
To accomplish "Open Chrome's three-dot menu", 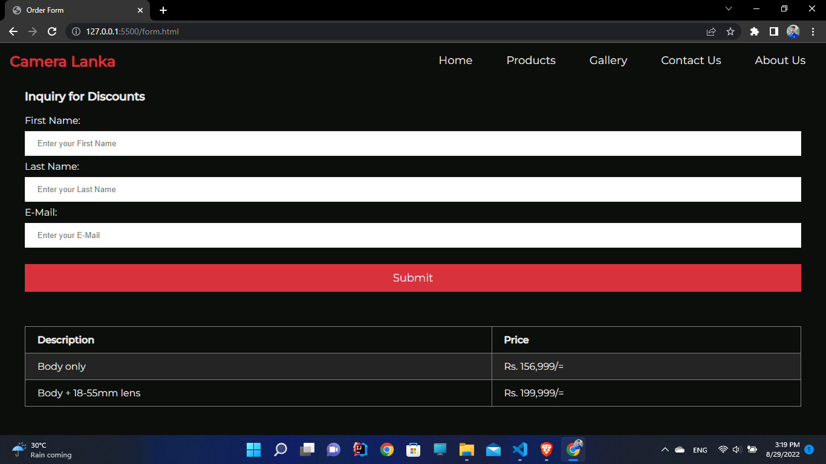I will [812, 31].
